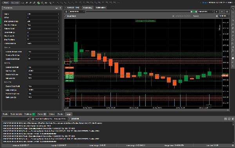
Task: Switch to the Optimisation tab
Action: (x=100, y=7)
